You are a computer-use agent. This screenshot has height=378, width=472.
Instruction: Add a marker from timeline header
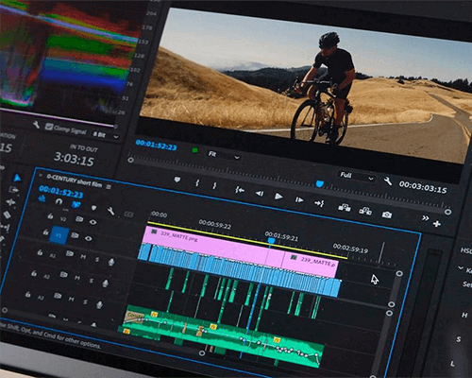93,208
